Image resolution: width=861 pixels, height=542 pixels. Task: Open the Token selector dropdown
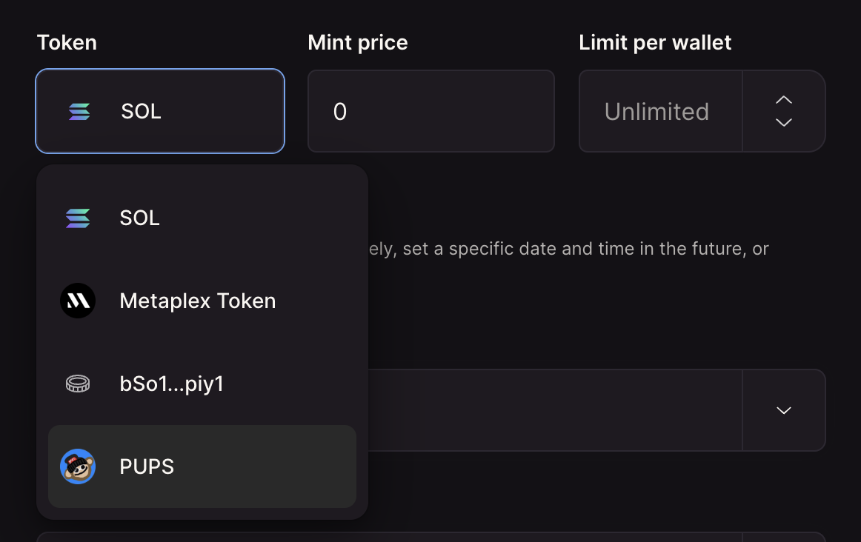[x=160, y=112]
